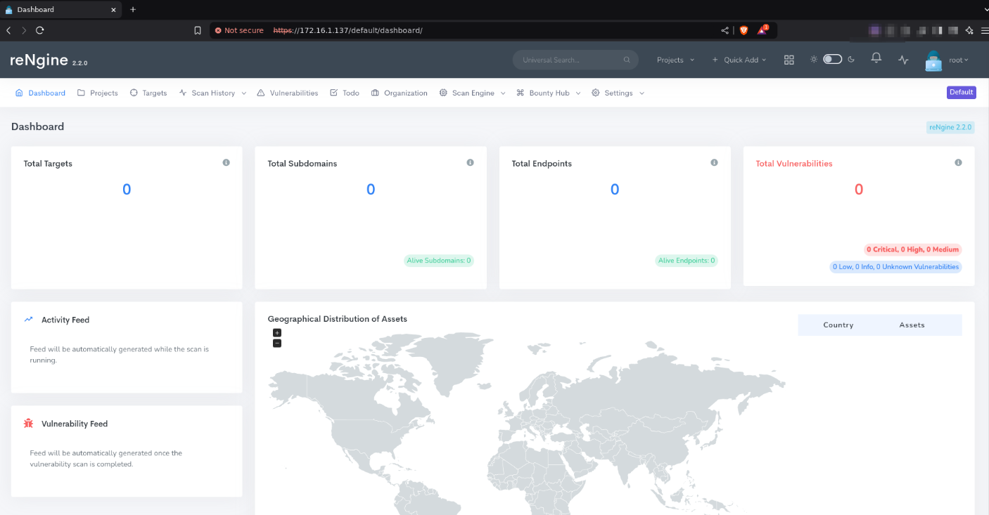Screen dimensions: 989x515
Task: Click the 0 Critical, 0 High, 0 Medium badge
Action: 912,249
